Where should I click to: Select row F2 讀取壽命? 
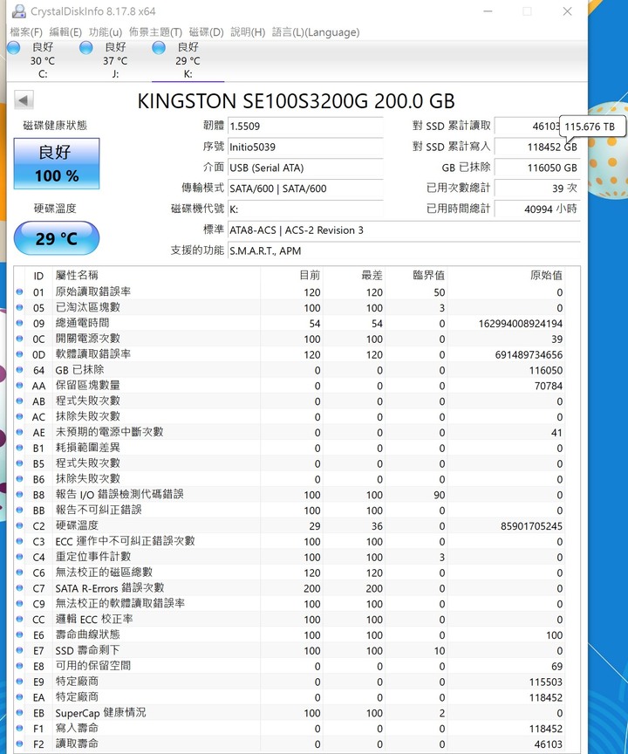point(290,744)
